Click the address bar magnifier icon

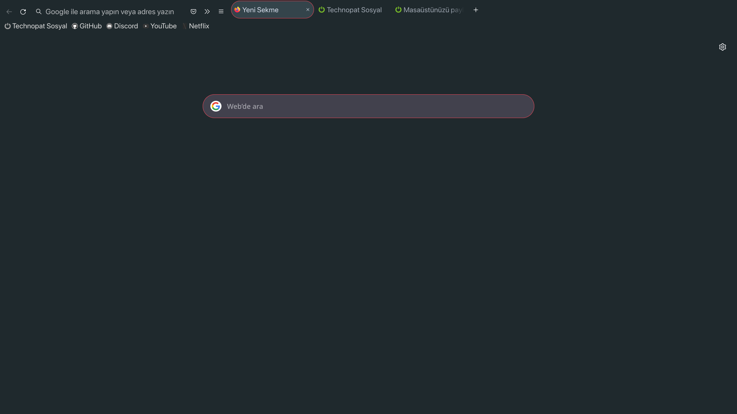click(39, 11)
